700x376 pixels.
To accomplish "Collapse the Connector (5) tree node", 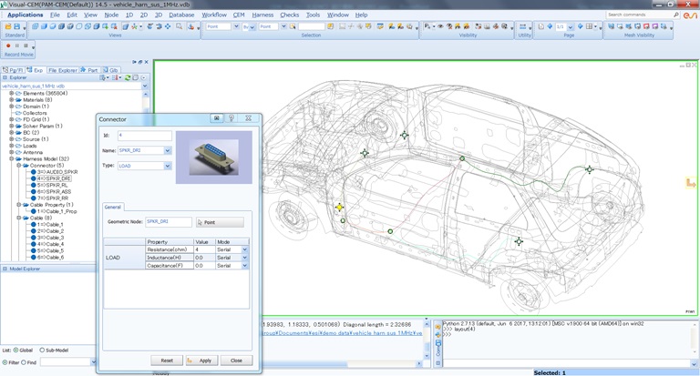I will 19,166.
